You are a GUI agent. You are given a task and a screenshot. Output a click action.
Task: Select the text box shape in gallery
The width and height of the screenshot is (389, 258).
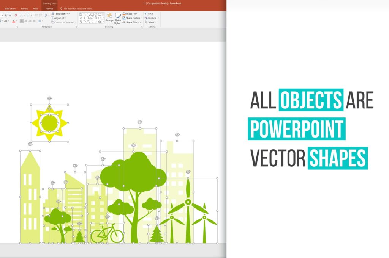tap(81, 14)
